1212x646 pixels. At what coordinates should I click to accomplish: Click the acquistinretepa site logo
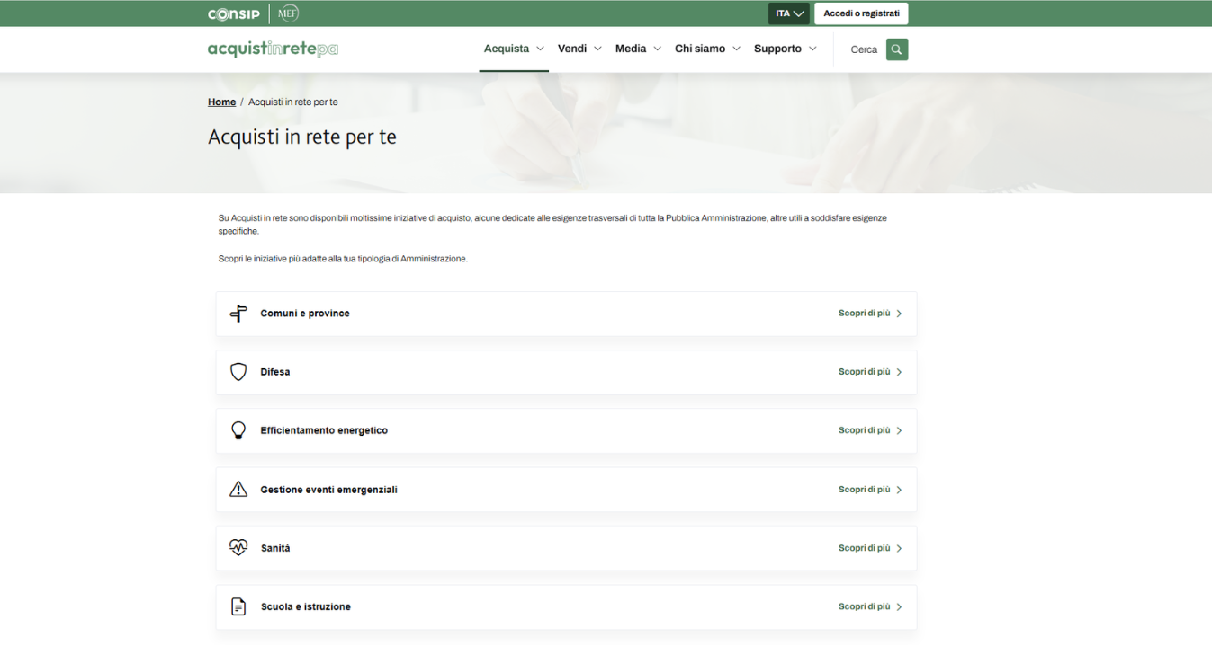[x=273, y=49]
